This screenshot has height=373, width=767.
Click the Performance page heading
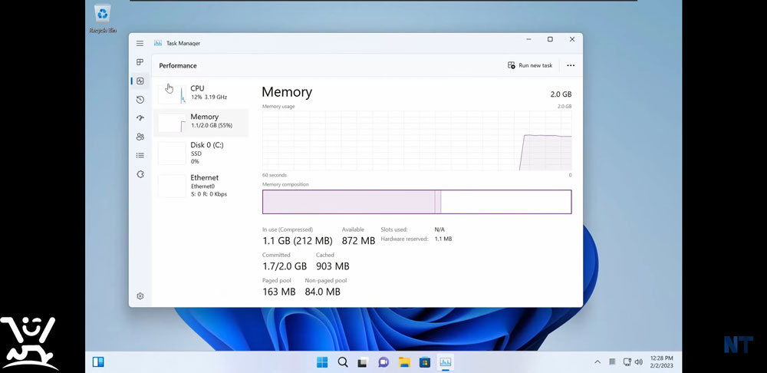point(178,65)
